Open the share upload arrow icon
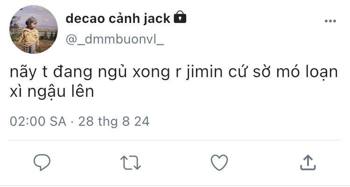350x187 pixels. point(308,163)
